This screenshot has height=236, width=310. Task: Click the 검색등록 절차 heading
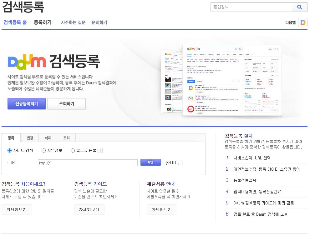(x=239, y=136)
